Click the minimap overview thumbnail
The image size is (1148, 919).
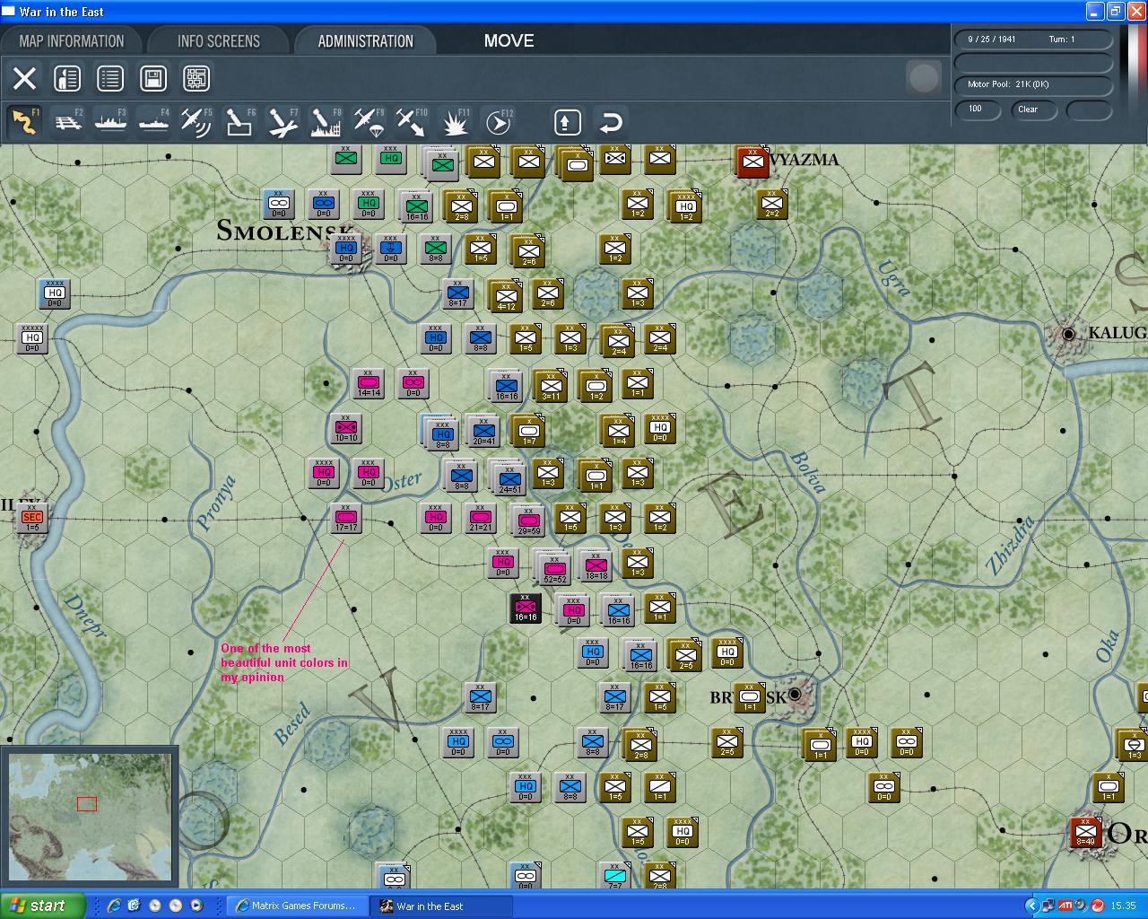pyautogui.click(x=89, y=817)
